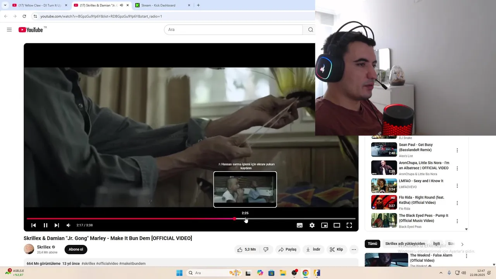496x279 pixels.
Task: Share the video with Paylaş
Action: (288, 250)
